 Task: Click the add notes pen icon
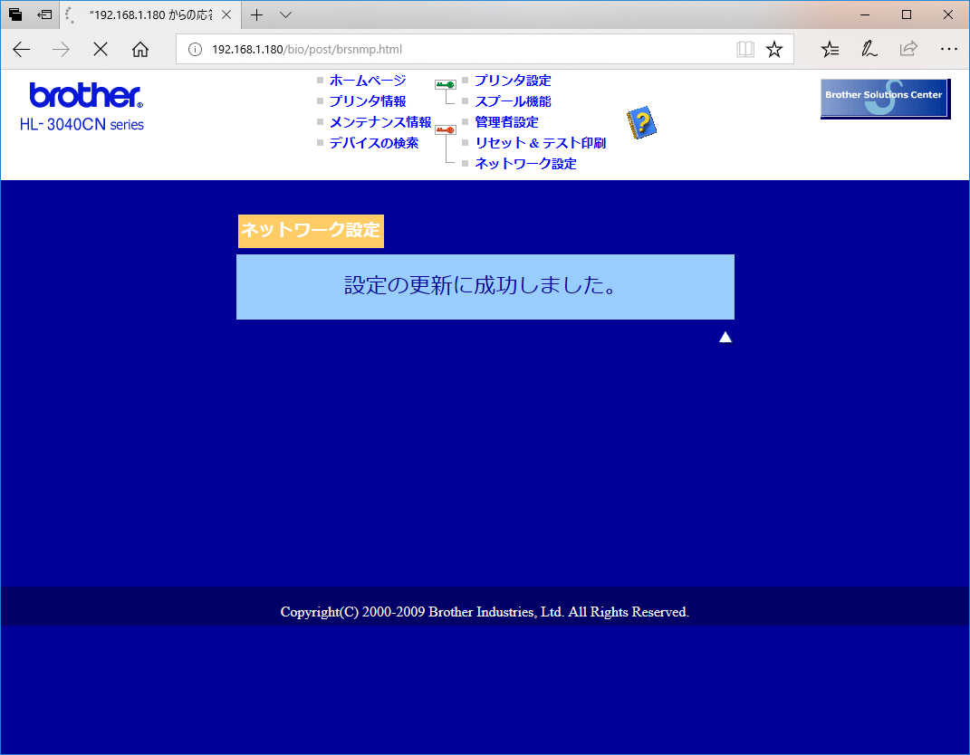click(869, 50)
